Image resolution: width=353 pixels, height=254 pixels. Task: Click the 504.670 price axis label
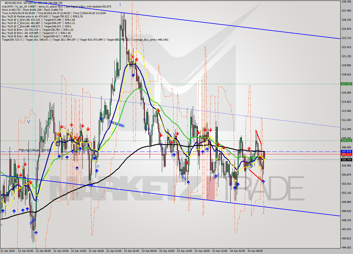(346, 175)
